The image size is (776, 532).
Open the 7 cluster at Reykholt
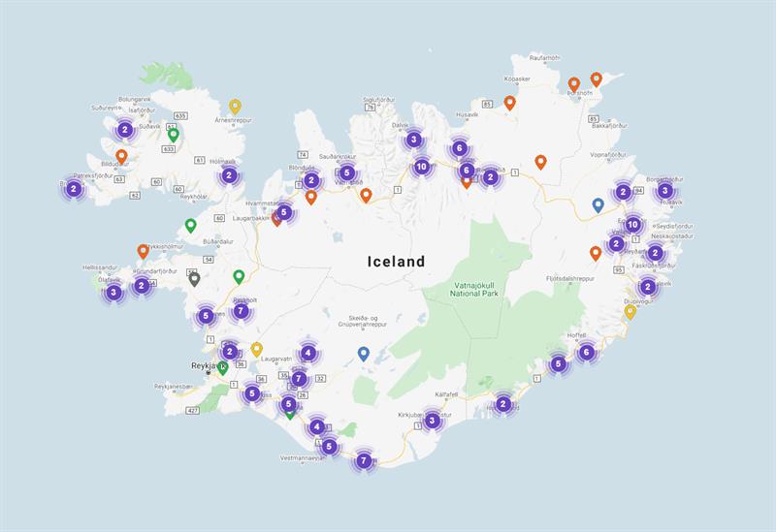tap(241, 311)
